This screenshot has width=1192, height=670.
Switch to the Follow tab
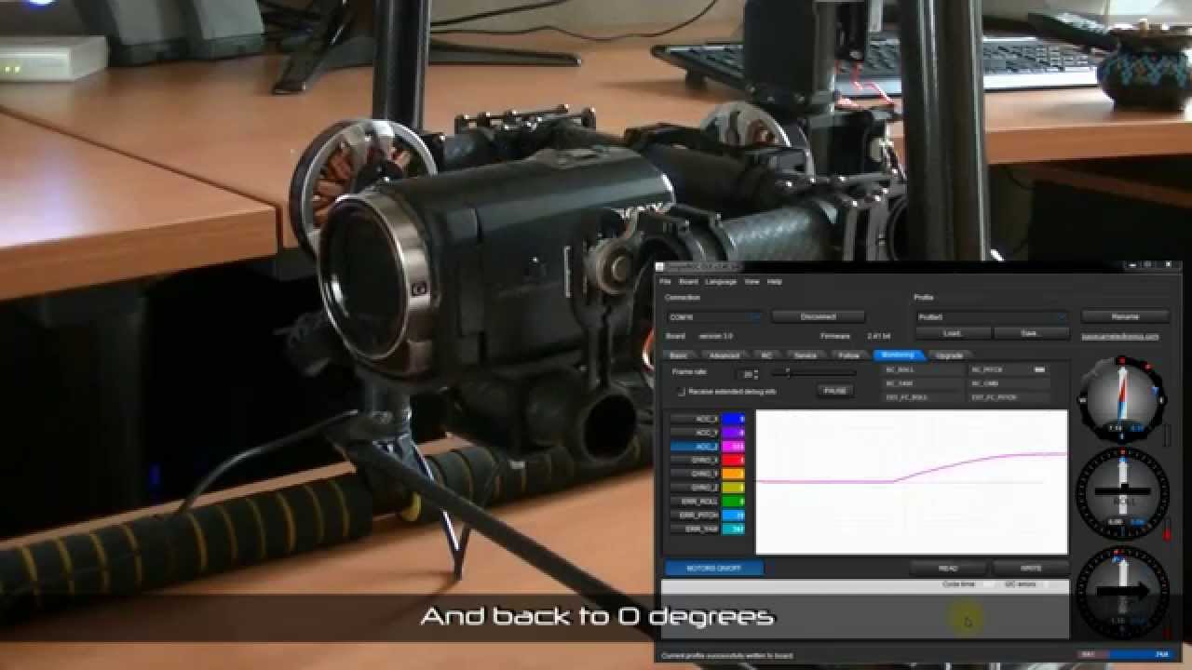[x=849, y=355]
